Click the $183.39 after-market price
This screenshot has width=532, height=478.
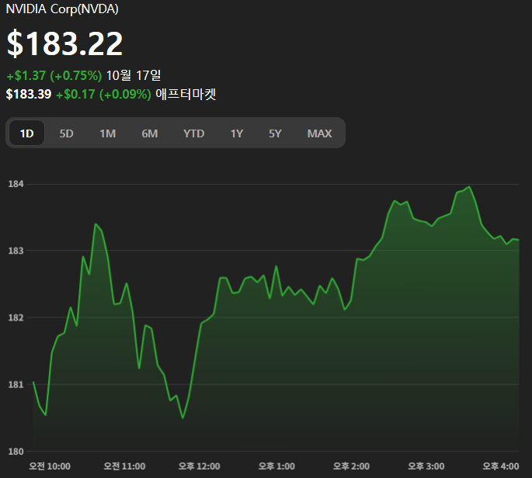(x=29, y=94)
